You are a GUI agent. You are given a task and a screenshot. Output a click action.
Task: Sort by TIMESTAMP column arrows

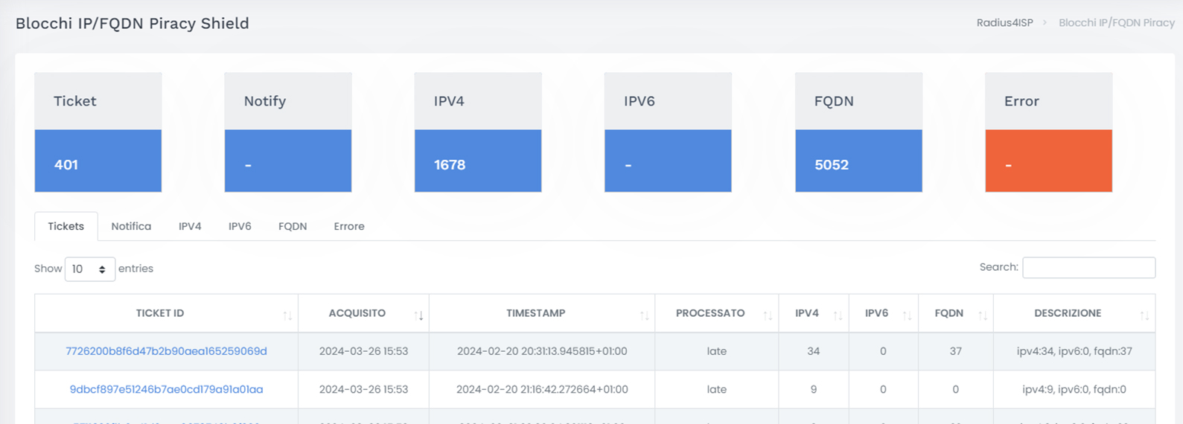[x=644, y=315]
